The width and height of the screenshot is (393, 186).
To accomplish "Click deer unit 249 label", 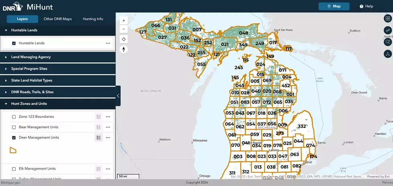I will (260, 44).
